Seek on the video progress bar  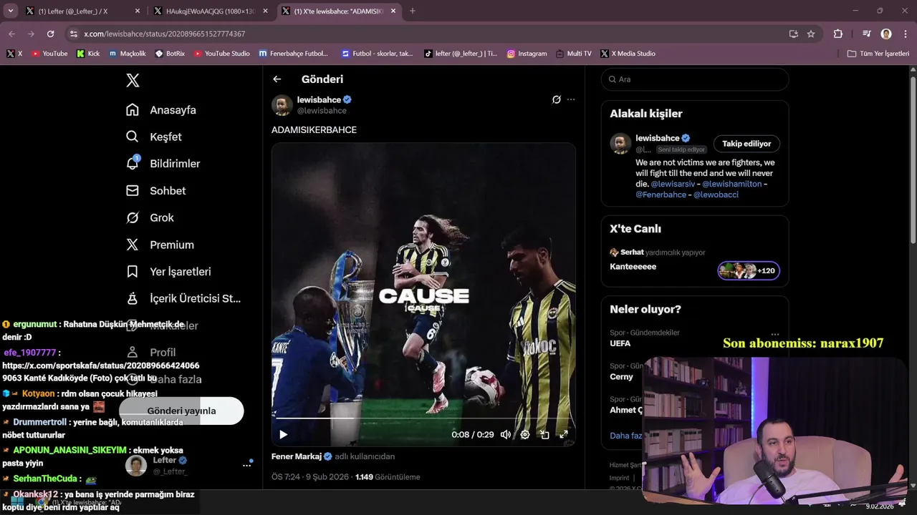coord(423,418)
